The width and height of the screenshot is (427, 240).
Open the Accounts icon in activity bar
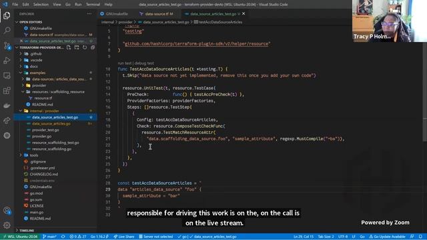[x=7, y=211]
